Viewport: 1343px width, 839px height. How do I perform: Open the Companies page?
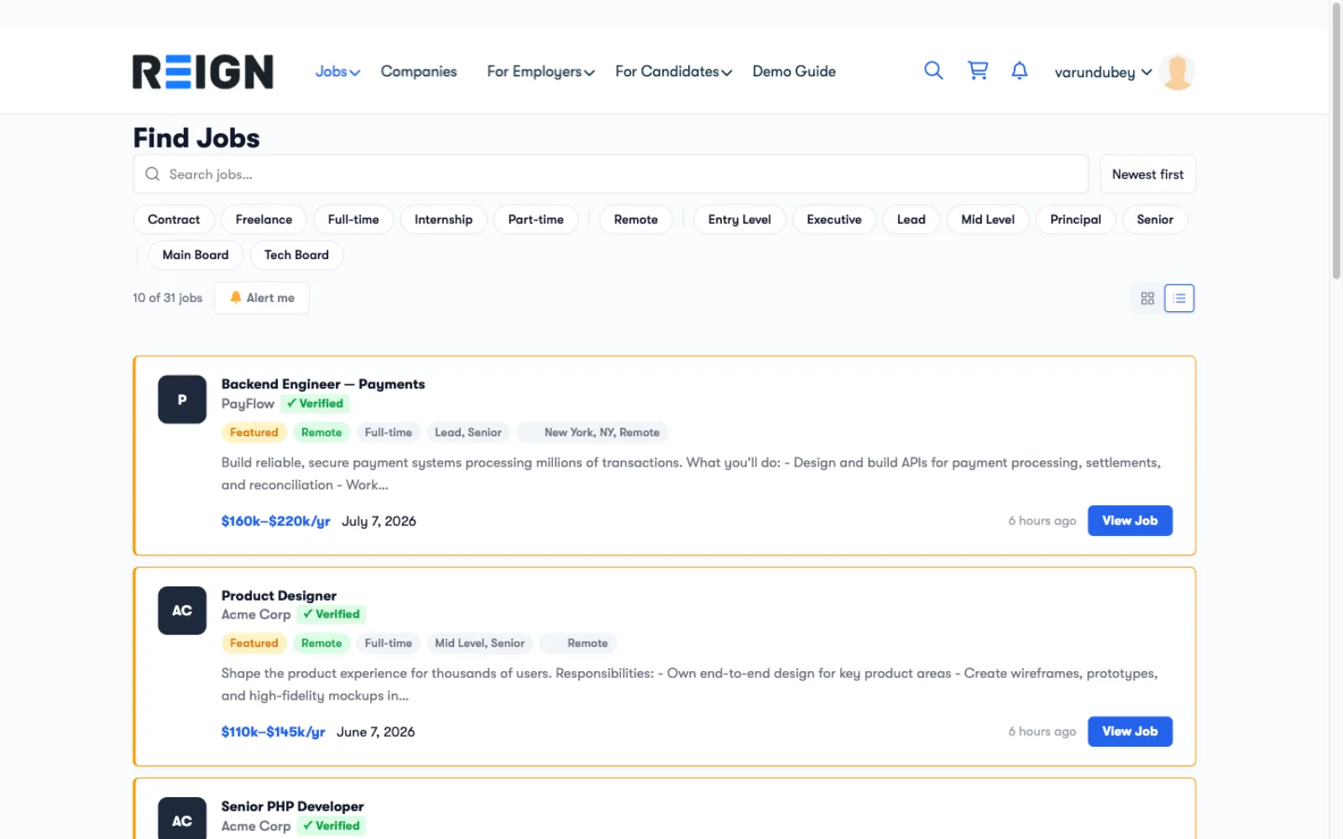point(419,72)
